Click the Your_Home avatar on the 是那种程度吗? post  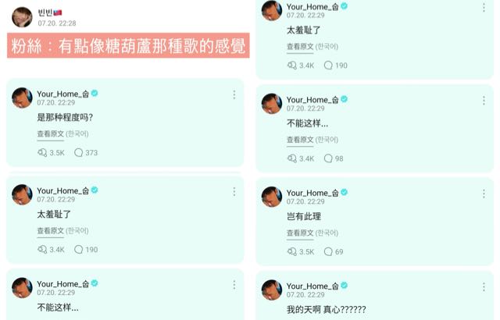[x=22, y=98]
